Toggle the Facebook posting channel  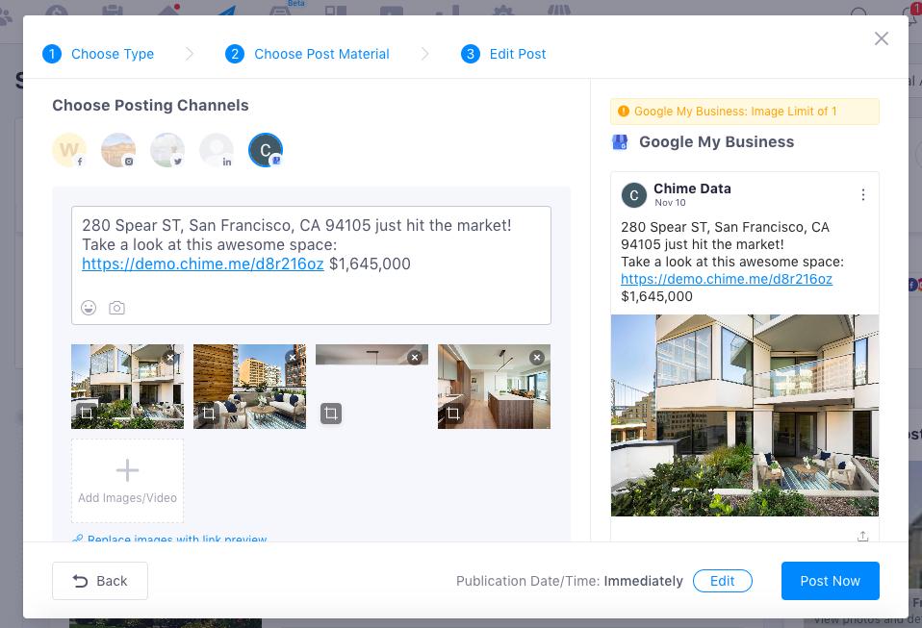click(69, 150)
